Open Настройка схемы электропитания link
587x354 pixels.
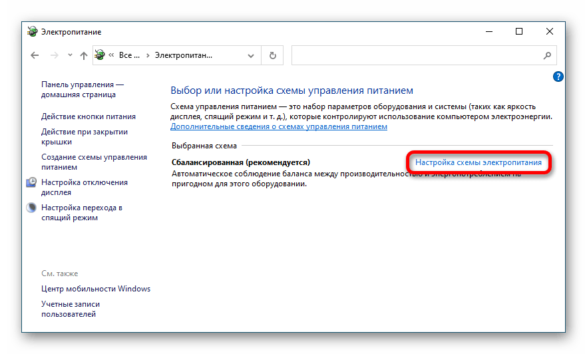click(478, 162)
